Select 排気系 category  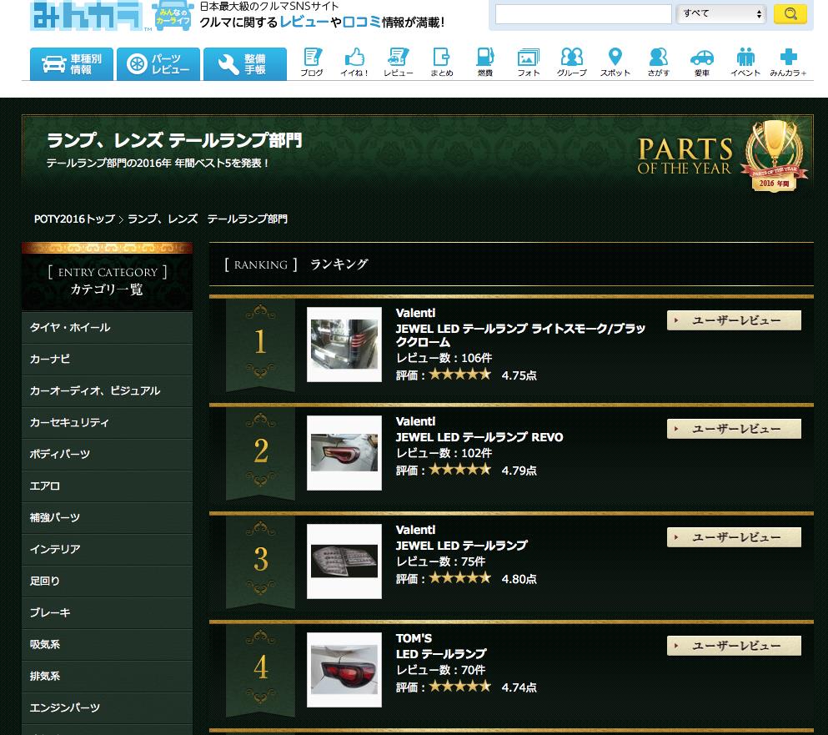point(108,677)
